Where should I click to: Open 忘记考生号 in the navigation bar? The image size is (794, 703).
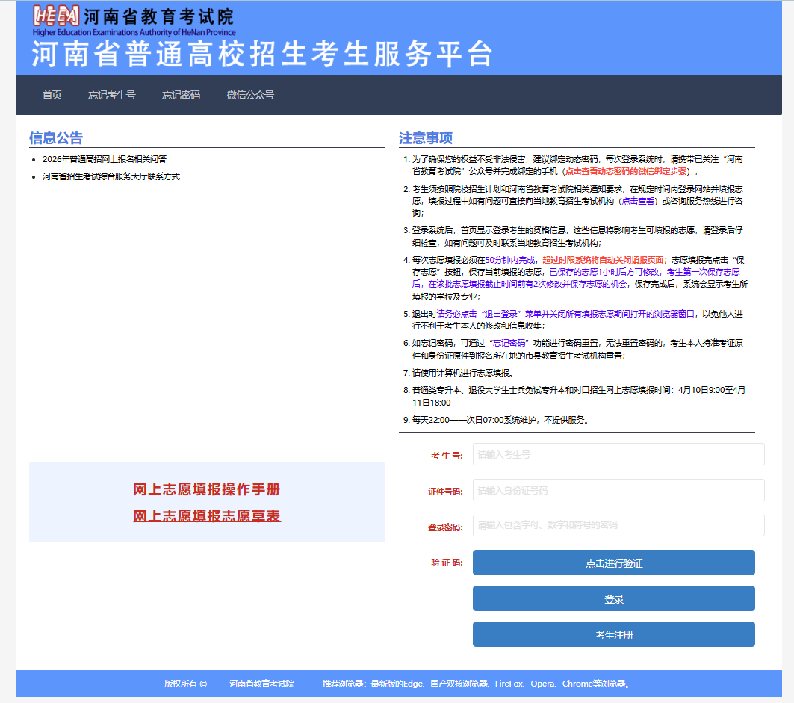tap(112, 95)
